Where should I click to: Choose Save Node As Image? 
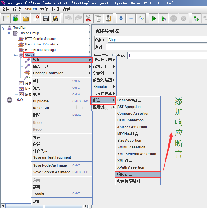(x=62, y=165)
